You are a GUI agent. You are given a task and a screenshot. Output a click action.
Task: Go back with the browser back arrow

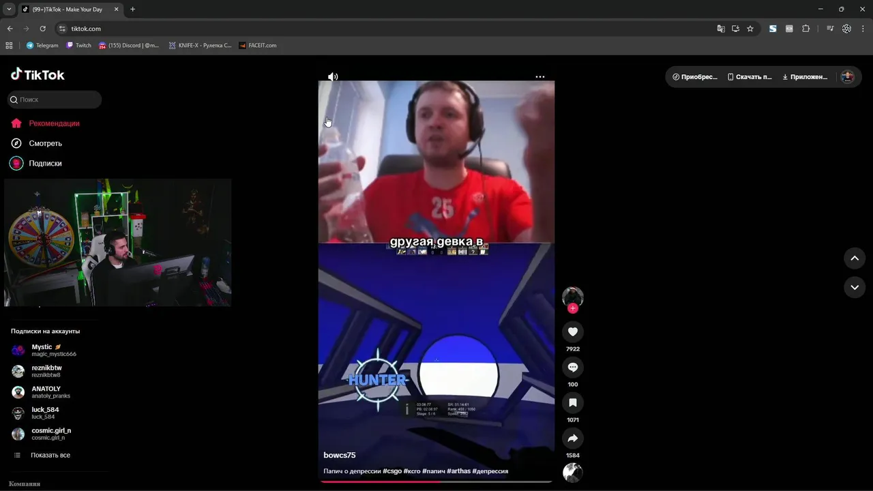[10, 29]
